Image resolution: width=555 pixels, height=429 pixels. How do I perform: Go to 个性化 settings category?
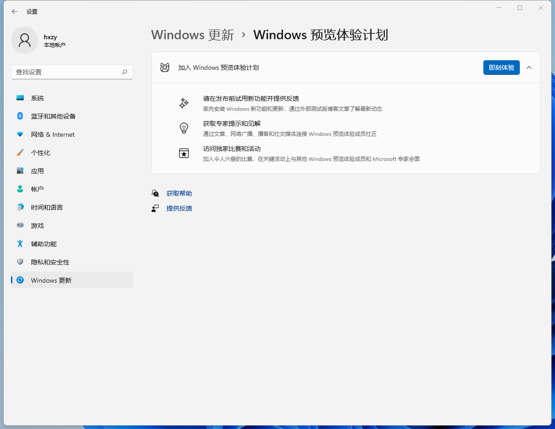coord(72,153)
